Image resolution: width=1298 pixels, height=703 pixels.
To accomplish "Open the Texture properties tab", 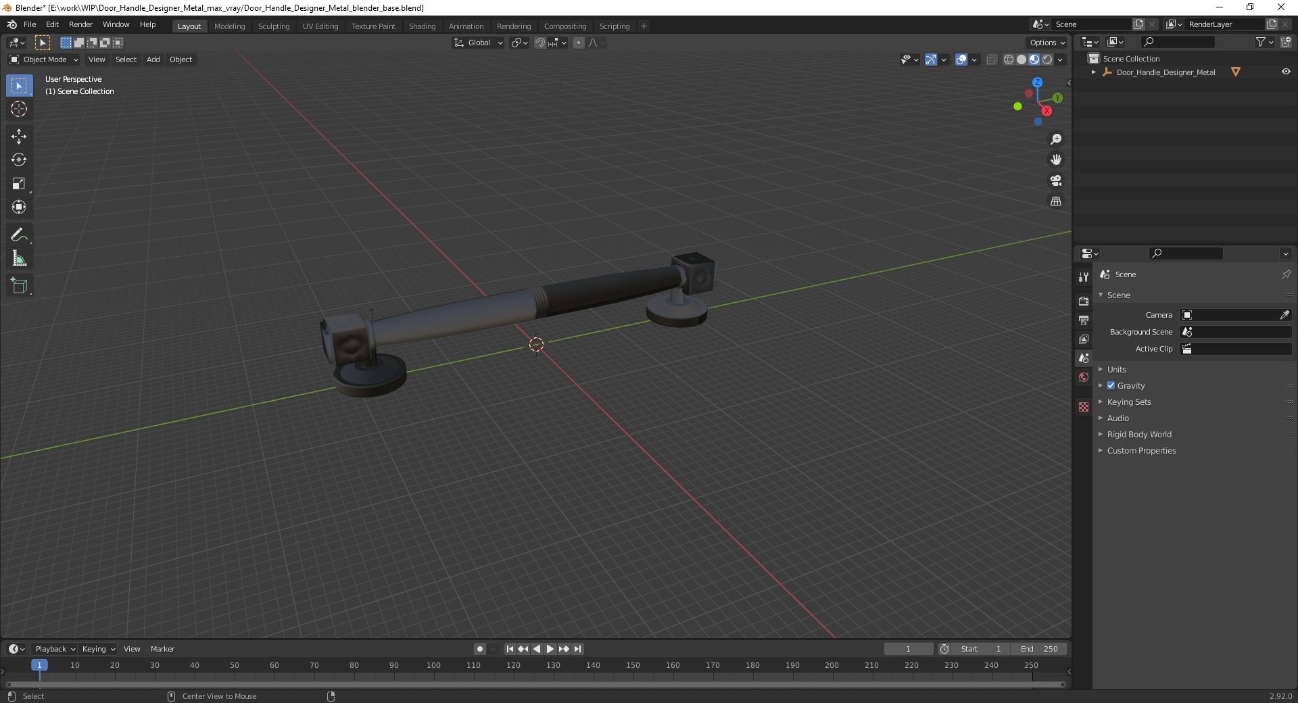I will [1084, 407].
